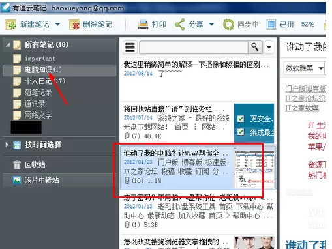Open the 老毛桃U盘系统工具 note entry
Viewport: 332px width, 249px height.
[x=197, y=212]
